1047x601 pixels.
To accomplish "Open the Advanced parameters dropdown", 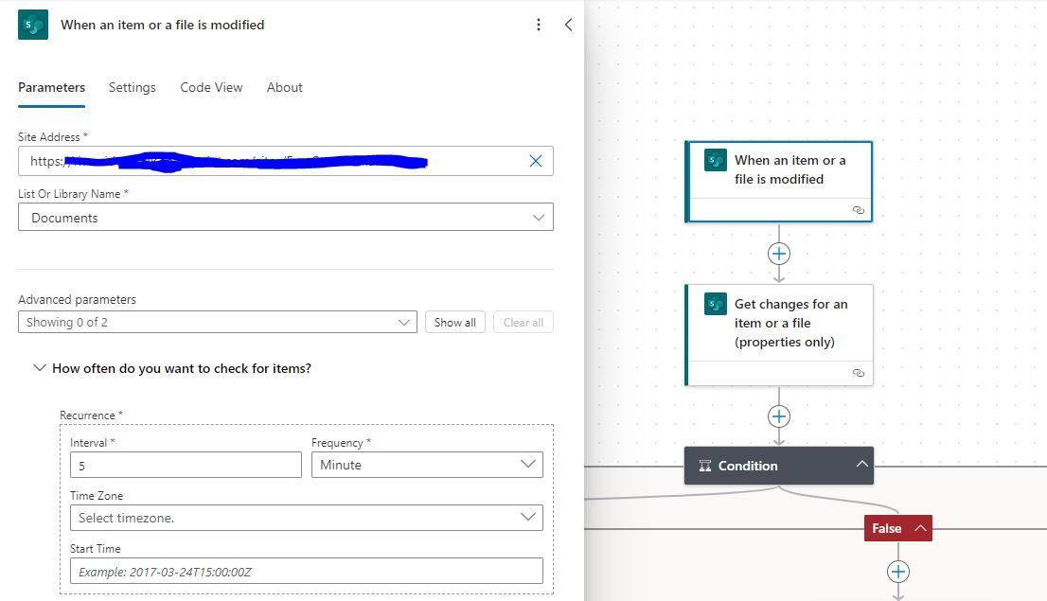I will [405, 322].
